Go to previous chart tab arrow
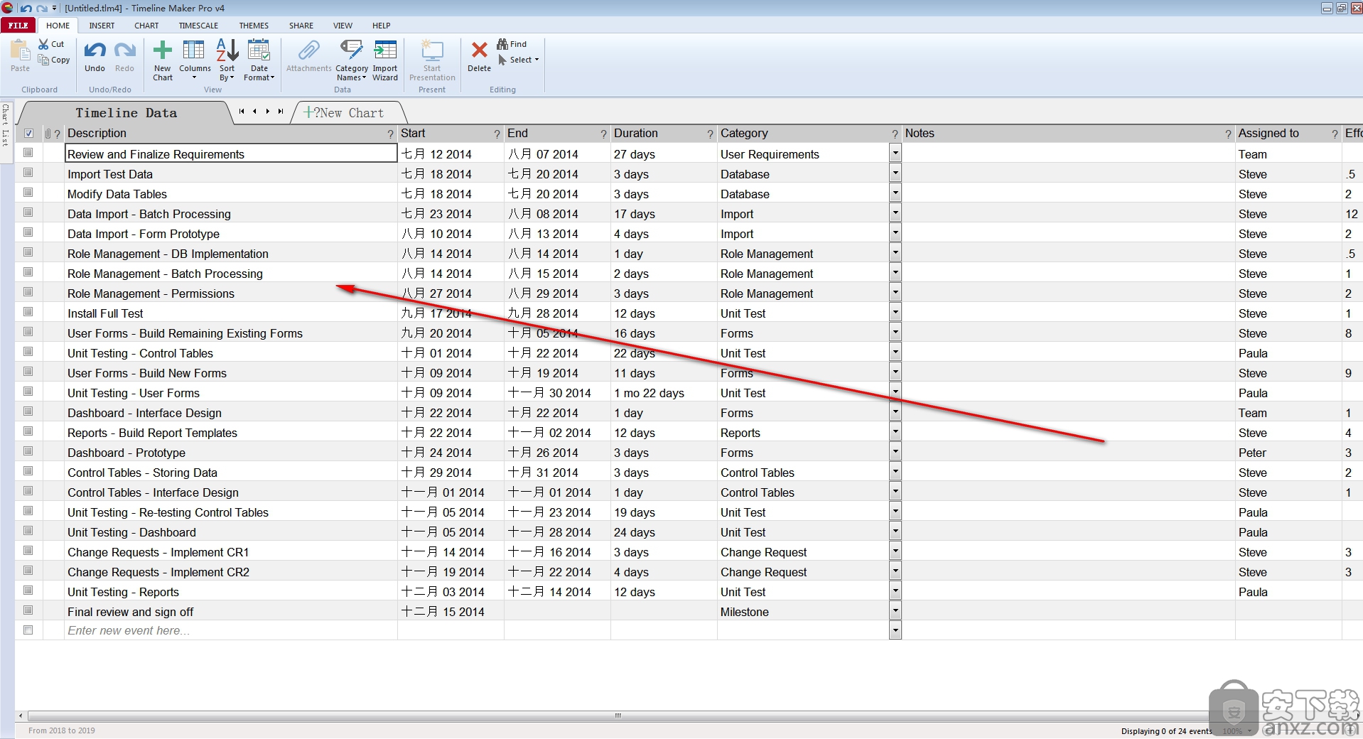Screen dimensions: 1363x739 [x=254, y=111]
